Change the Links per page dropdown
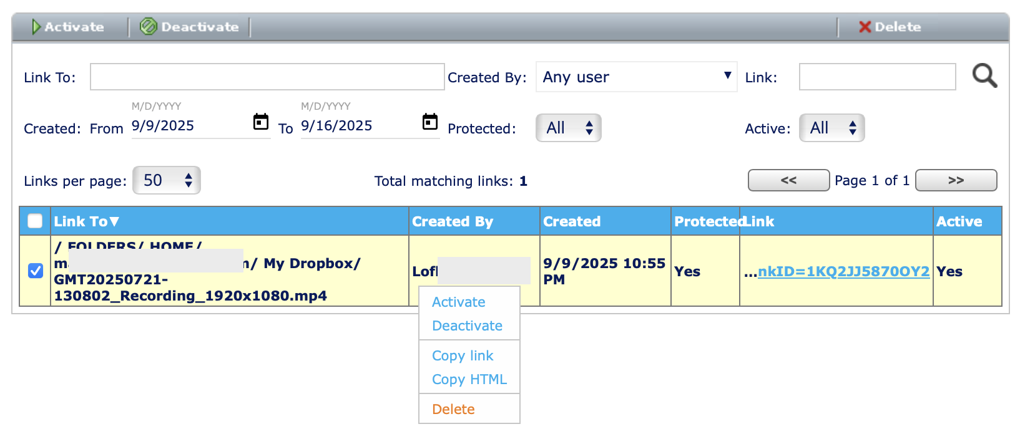The height and width of the screenshot is (429, 1015). 166,180
